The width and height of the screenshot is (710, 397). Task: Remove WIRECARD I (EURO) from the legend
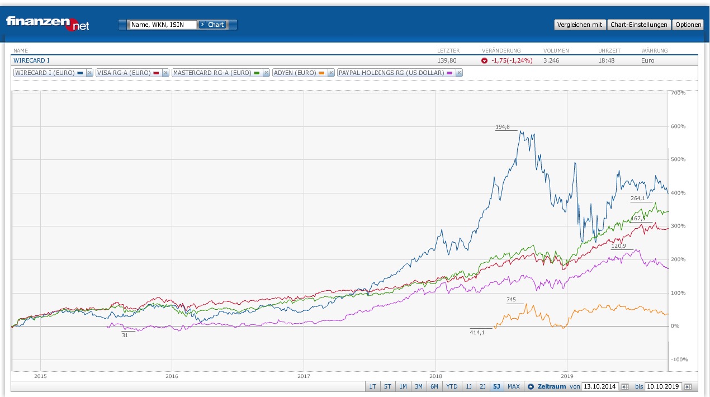(88, 73)
